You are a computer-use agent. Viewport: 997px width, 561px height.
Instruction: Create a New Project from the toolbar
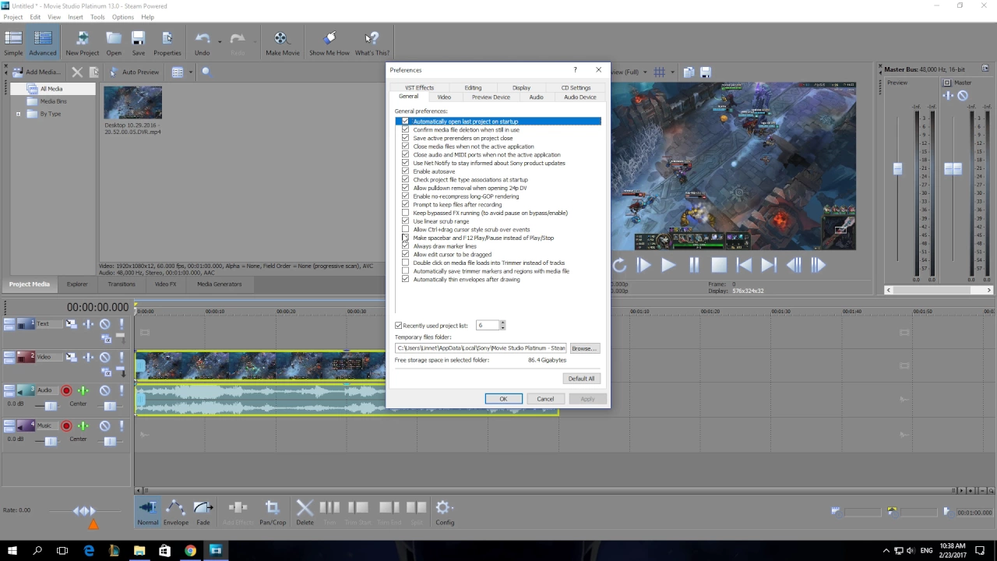[x=82, y=43]
